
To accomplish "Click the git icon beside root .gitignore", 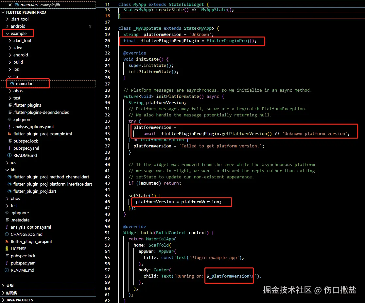I will (7, 213).
